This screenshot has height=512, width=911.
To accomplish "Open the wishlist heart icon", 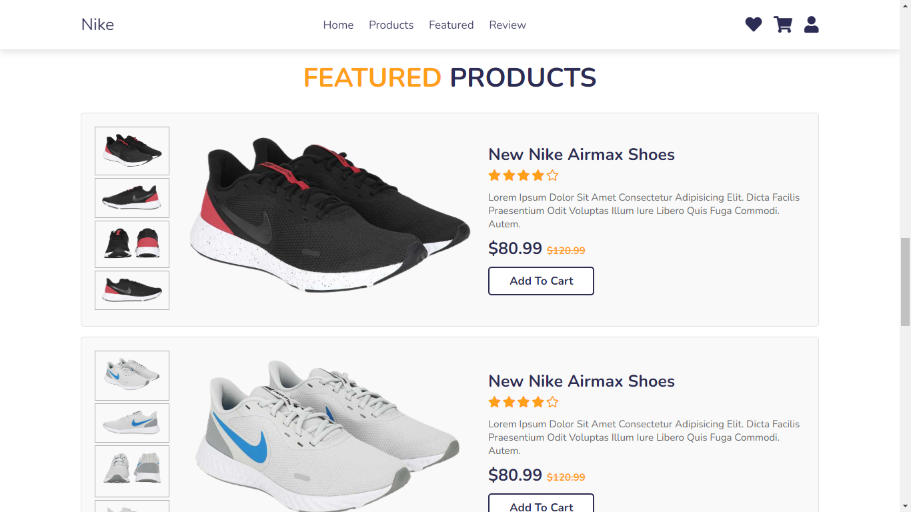I will tap(753, 25).
